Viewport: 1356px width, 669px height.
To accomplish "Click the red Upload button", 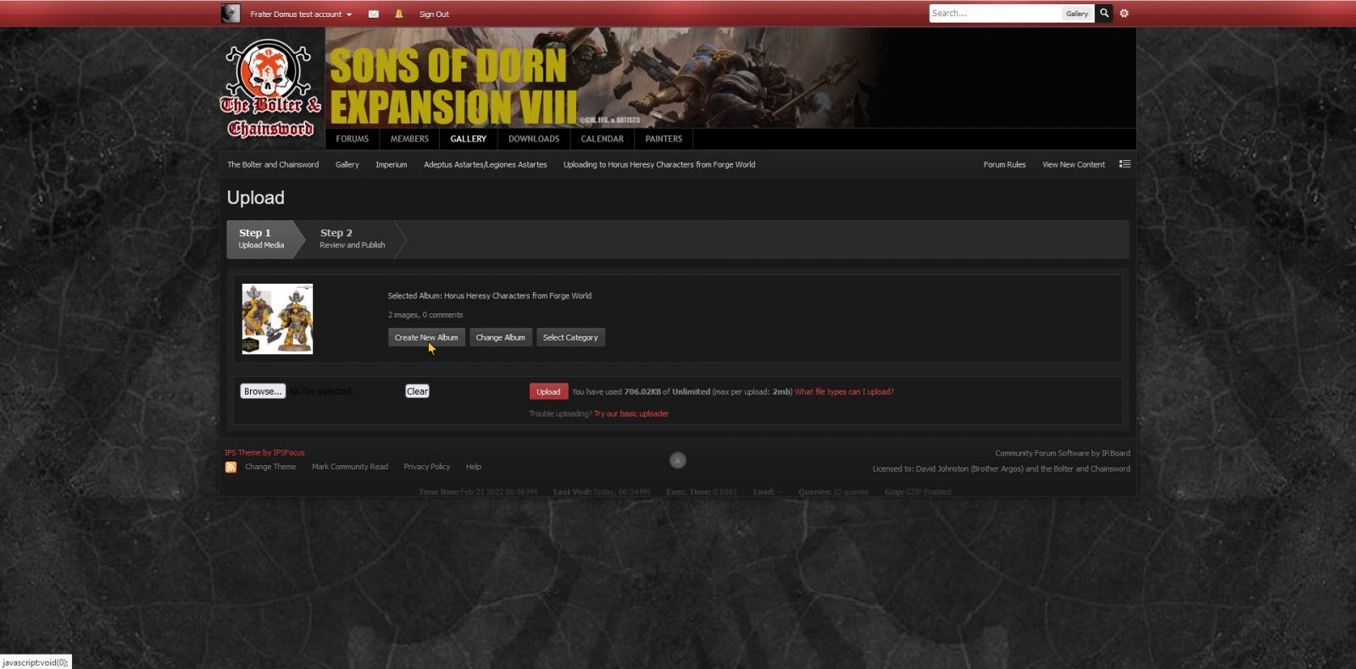I will 548,391.
